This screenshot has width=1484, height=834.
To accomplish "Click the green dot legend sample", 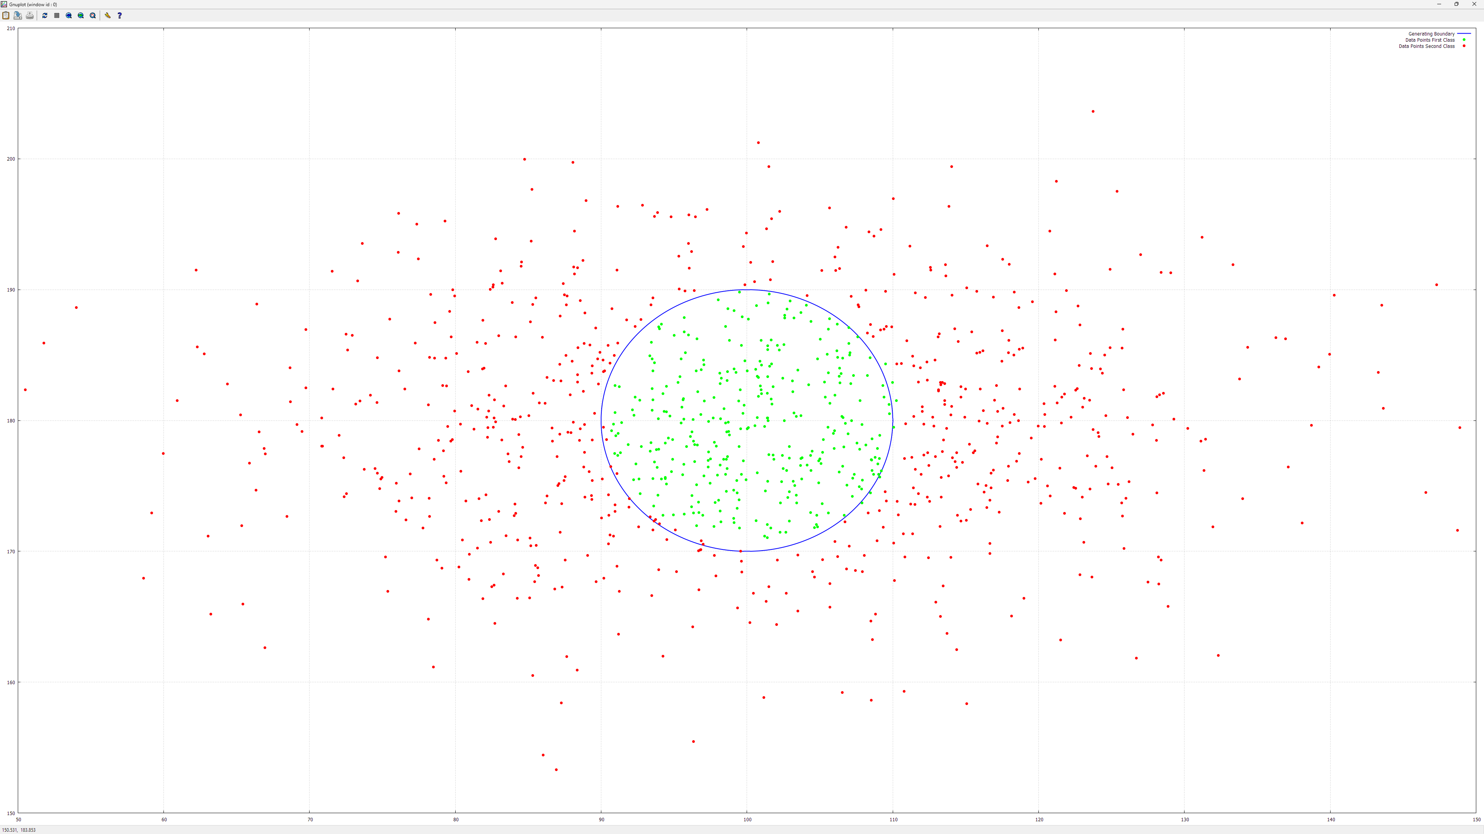I will 1464,40.
